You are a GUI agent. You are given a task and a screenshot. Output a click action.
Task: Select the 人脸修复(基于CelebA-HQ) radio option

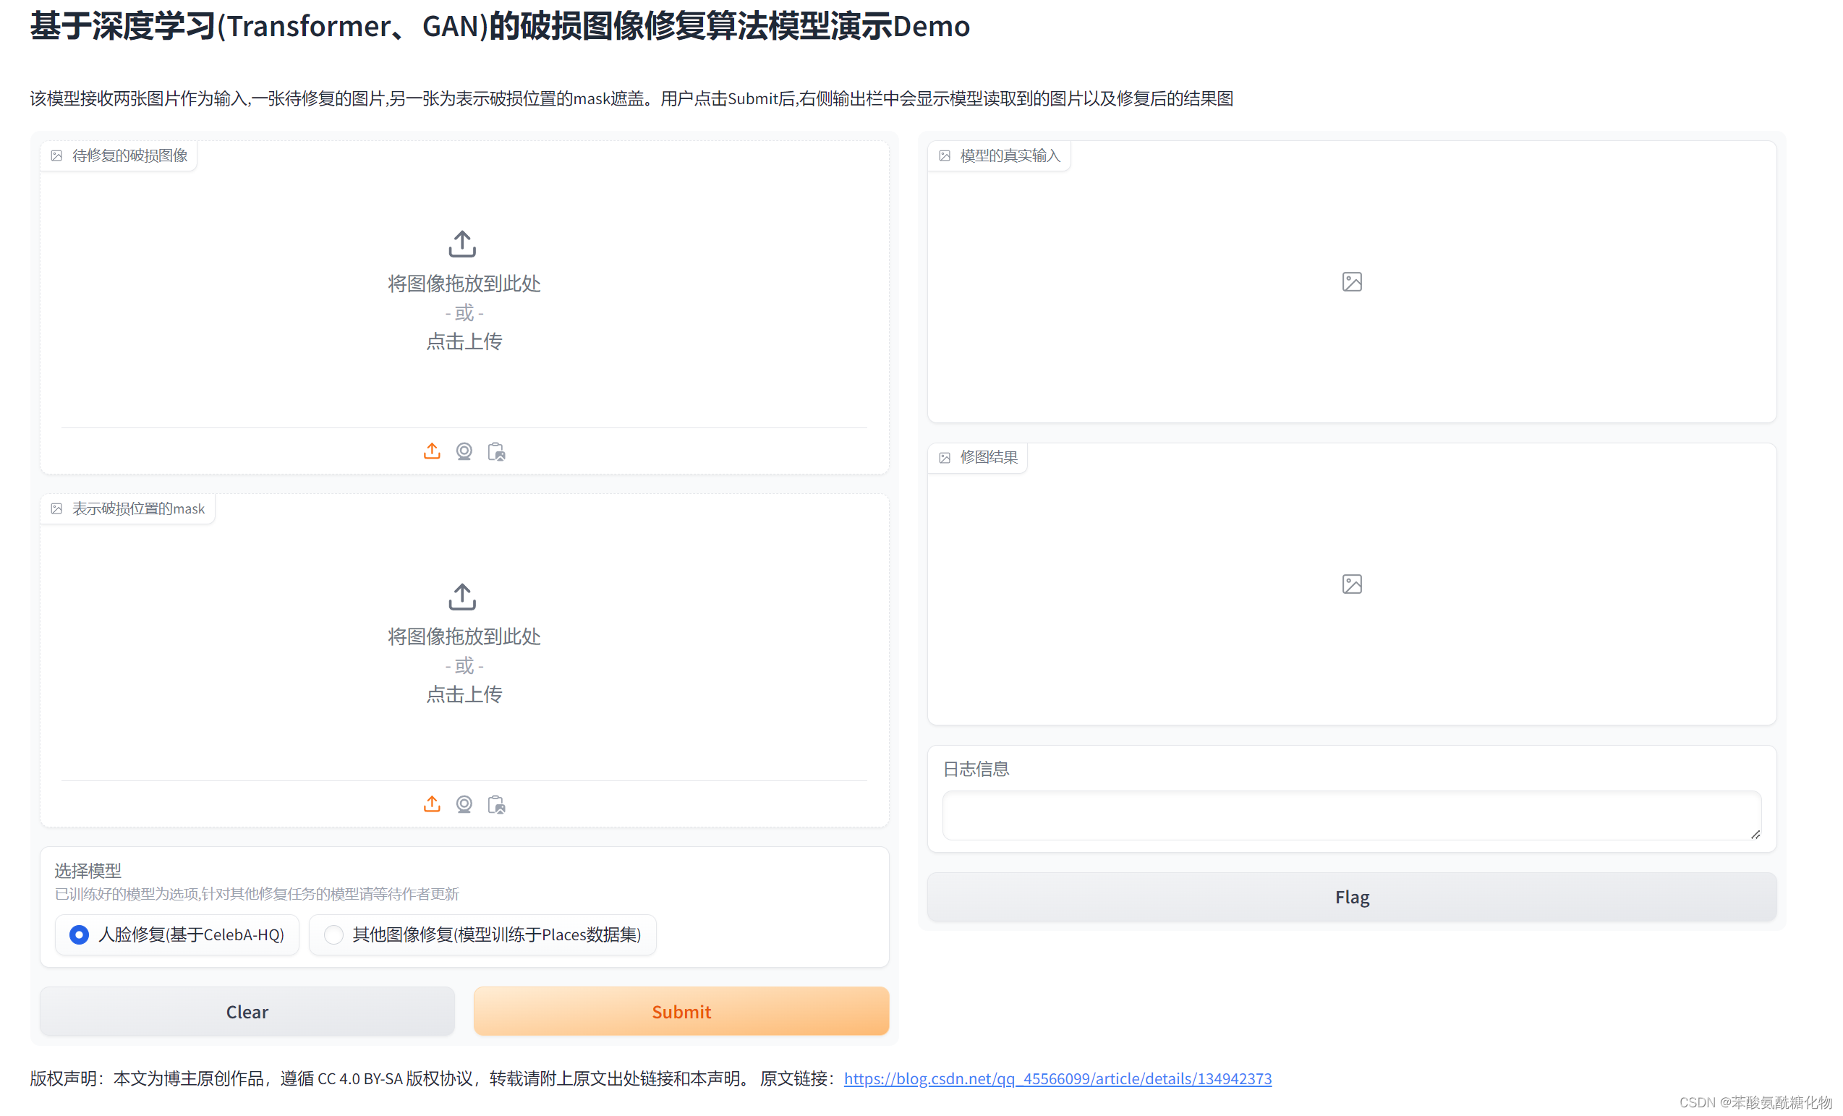80,934
